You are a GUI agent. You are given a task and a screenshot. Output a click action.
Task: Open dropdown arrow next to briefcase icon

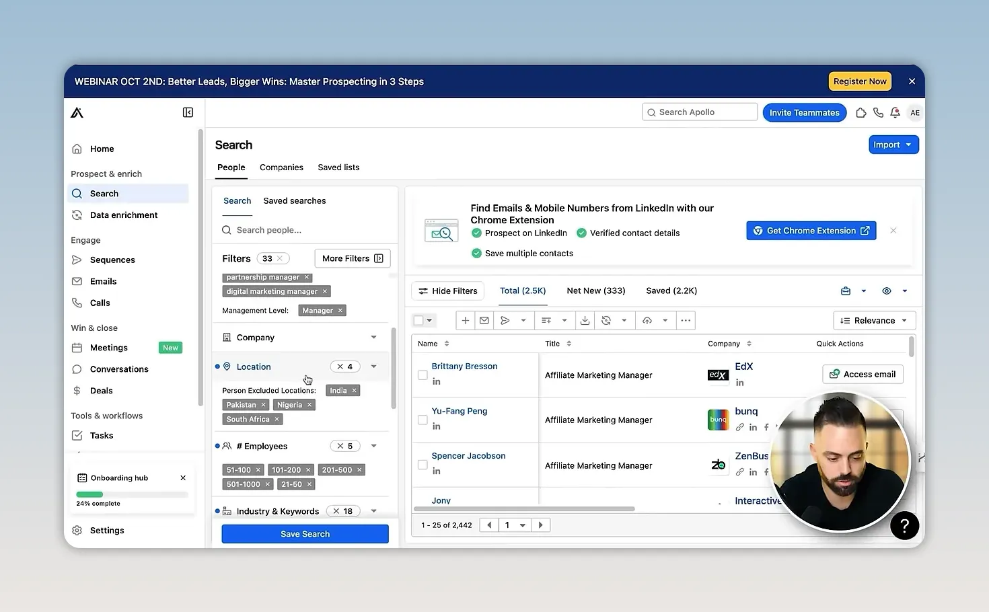coord(864,291)
